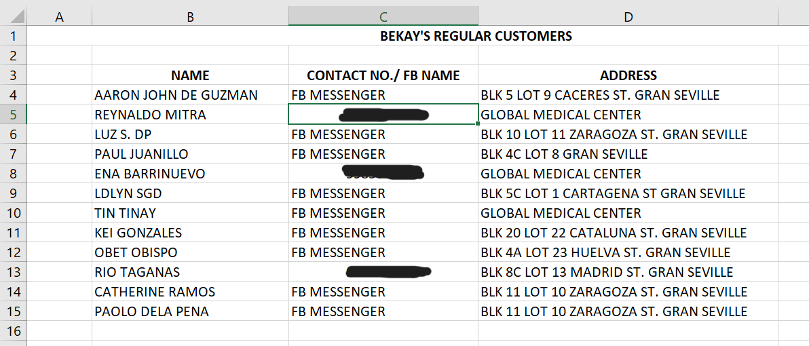This screenshot has width=809, height=346.
Task: Select column C header
Action: coord(383,17)
